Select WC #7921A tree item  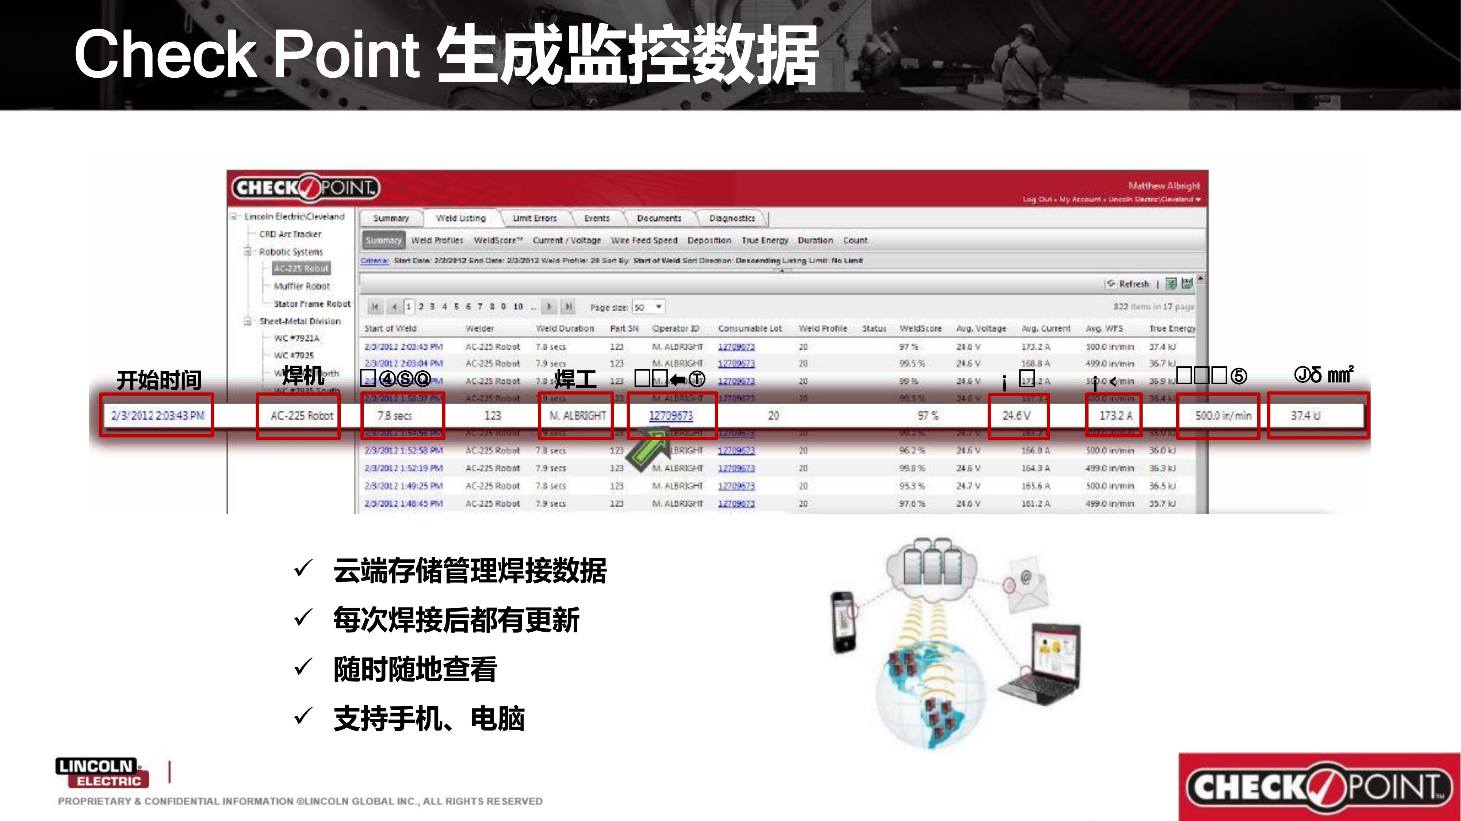tap(297, 338)
